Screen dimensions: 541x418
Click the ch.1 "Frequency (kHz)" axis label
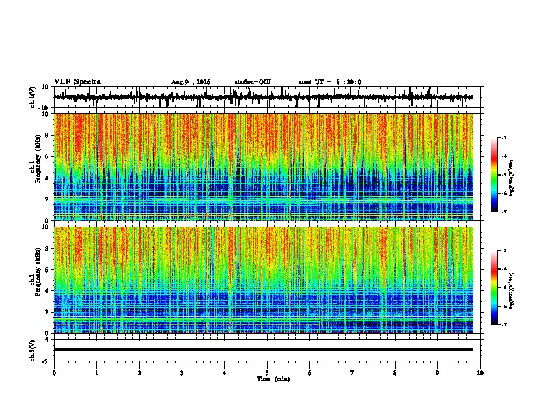coord(38,158)
